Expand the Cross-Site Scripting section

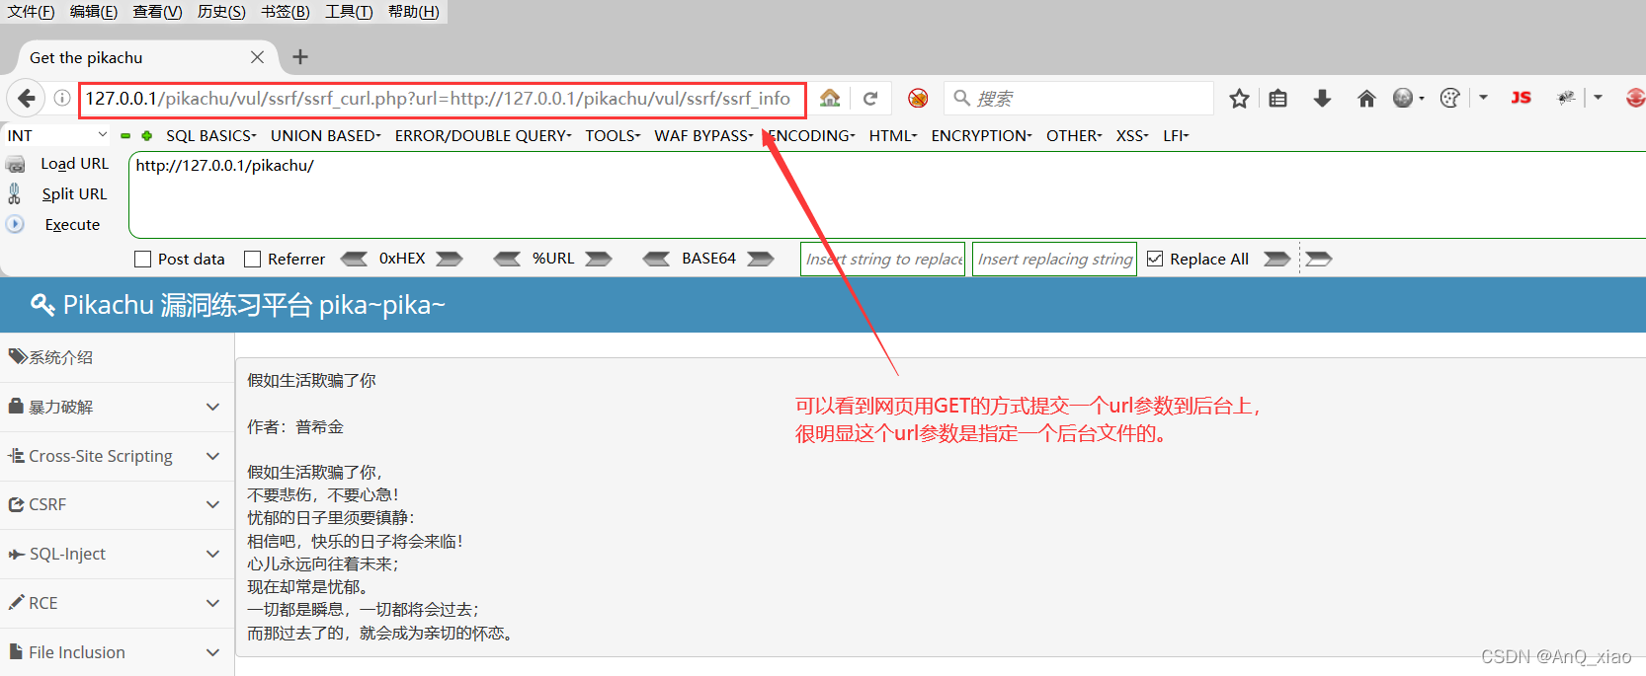(x=117, y=456)
